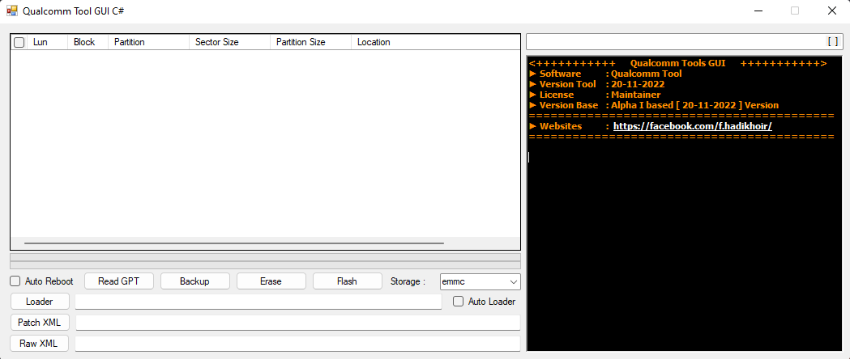Click the 'Storage :' label
Screen dimensions: 850x359
(x=408, y=281)
